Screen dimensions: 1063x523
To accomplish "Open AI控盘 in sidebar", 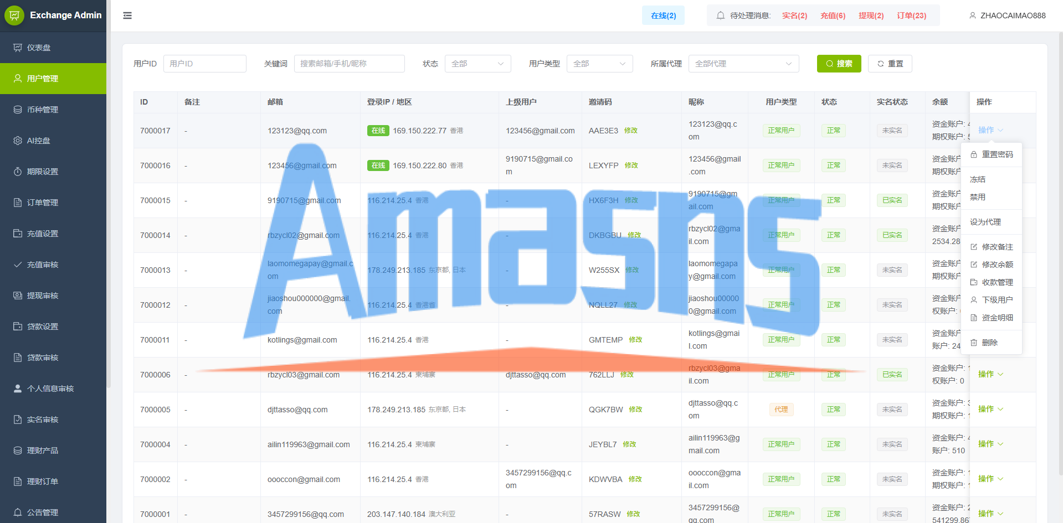I will click(53, 141).
